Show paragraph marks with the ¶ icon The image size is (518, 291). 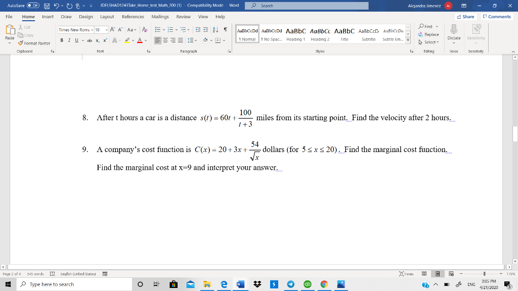226,29
